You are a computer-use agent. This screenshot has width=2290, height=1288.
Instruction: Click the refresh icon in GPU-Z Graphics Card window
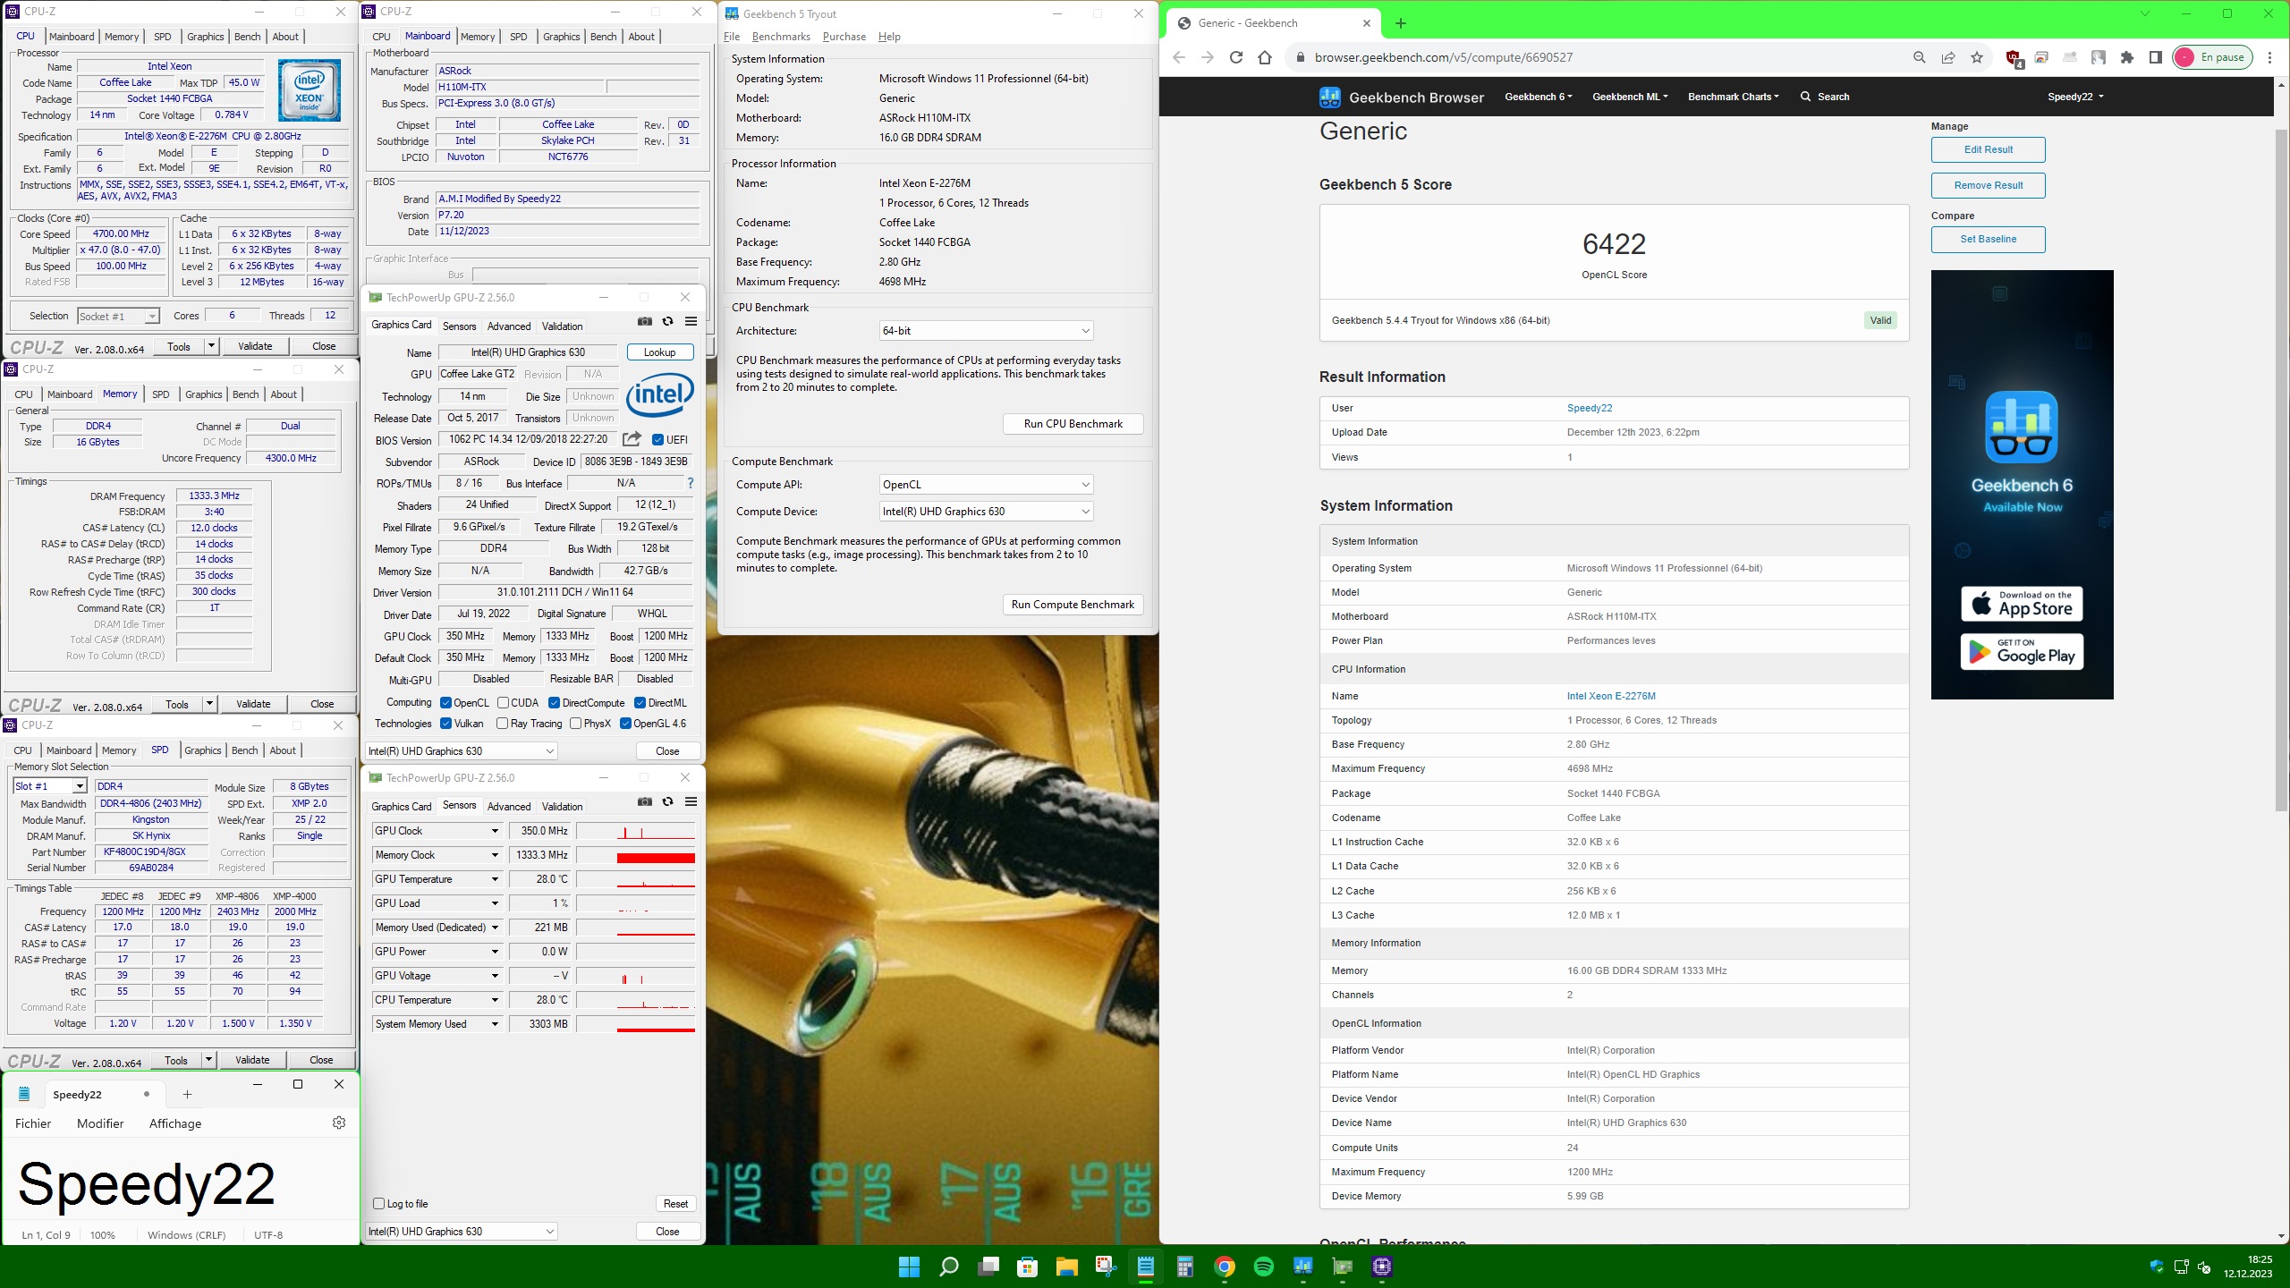click(x=667, y=322)
